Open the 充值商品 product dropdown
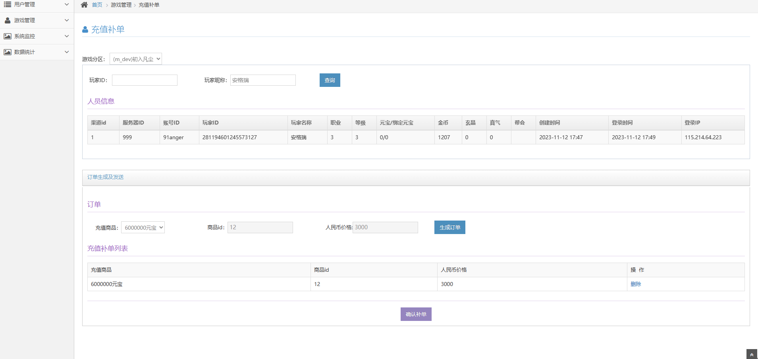The height and width of the screenshot is (359, 758). [x=143, y=228]
